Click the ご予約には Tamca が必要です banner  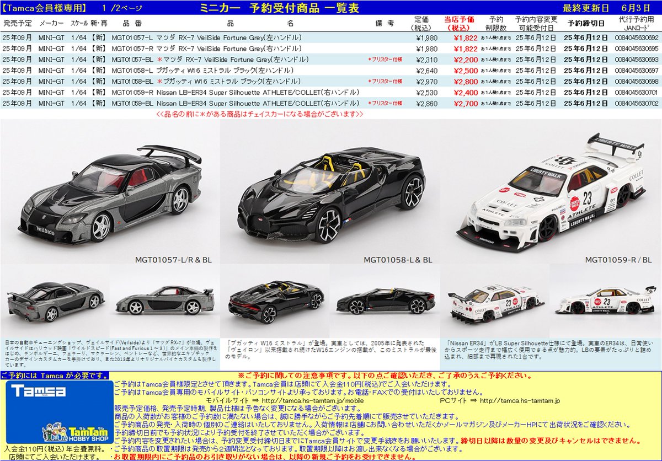click(x=55, y=376)
